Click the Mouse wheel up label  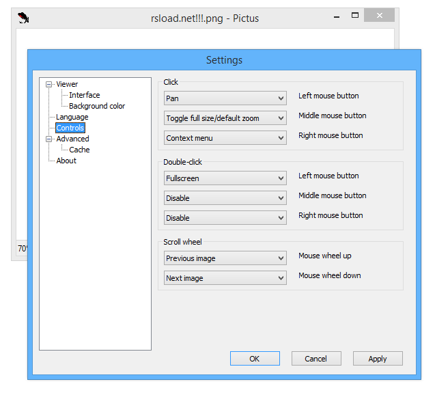pos(325,256)
